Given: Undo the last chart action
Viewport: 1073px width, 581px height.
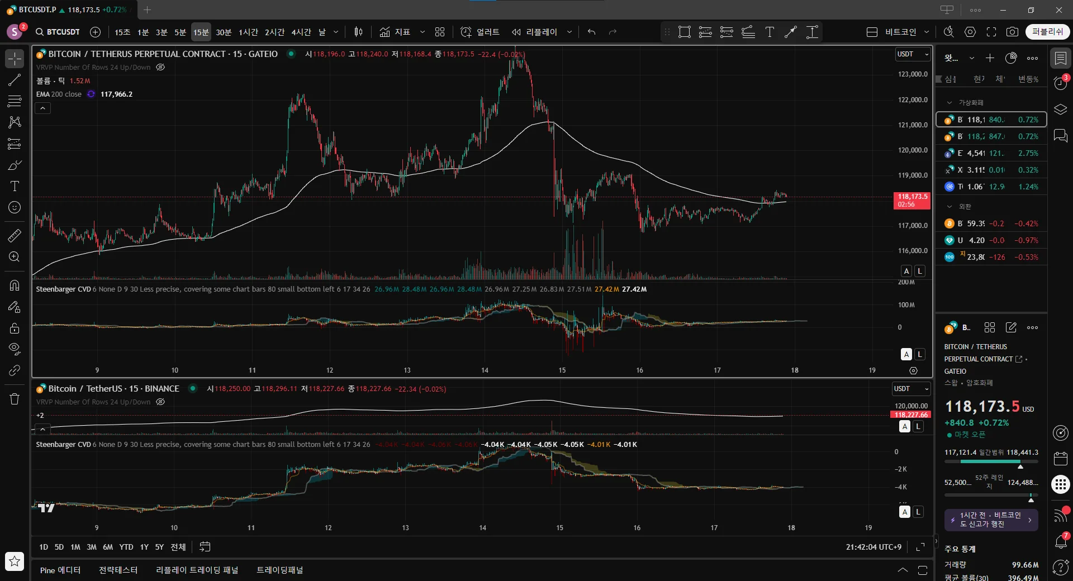Looking at the screenshot, I should click(x=591, y=32).
